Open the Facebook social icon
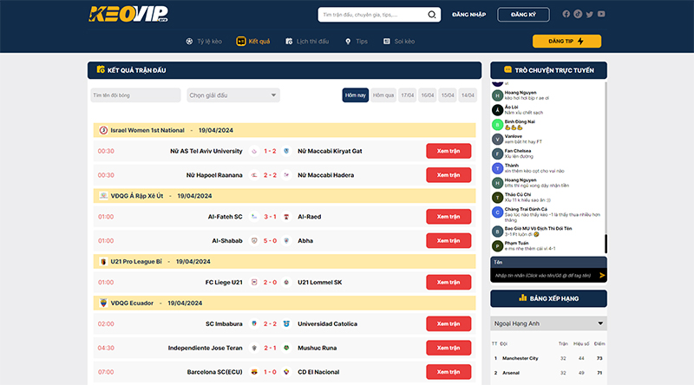 pos(566,14)
